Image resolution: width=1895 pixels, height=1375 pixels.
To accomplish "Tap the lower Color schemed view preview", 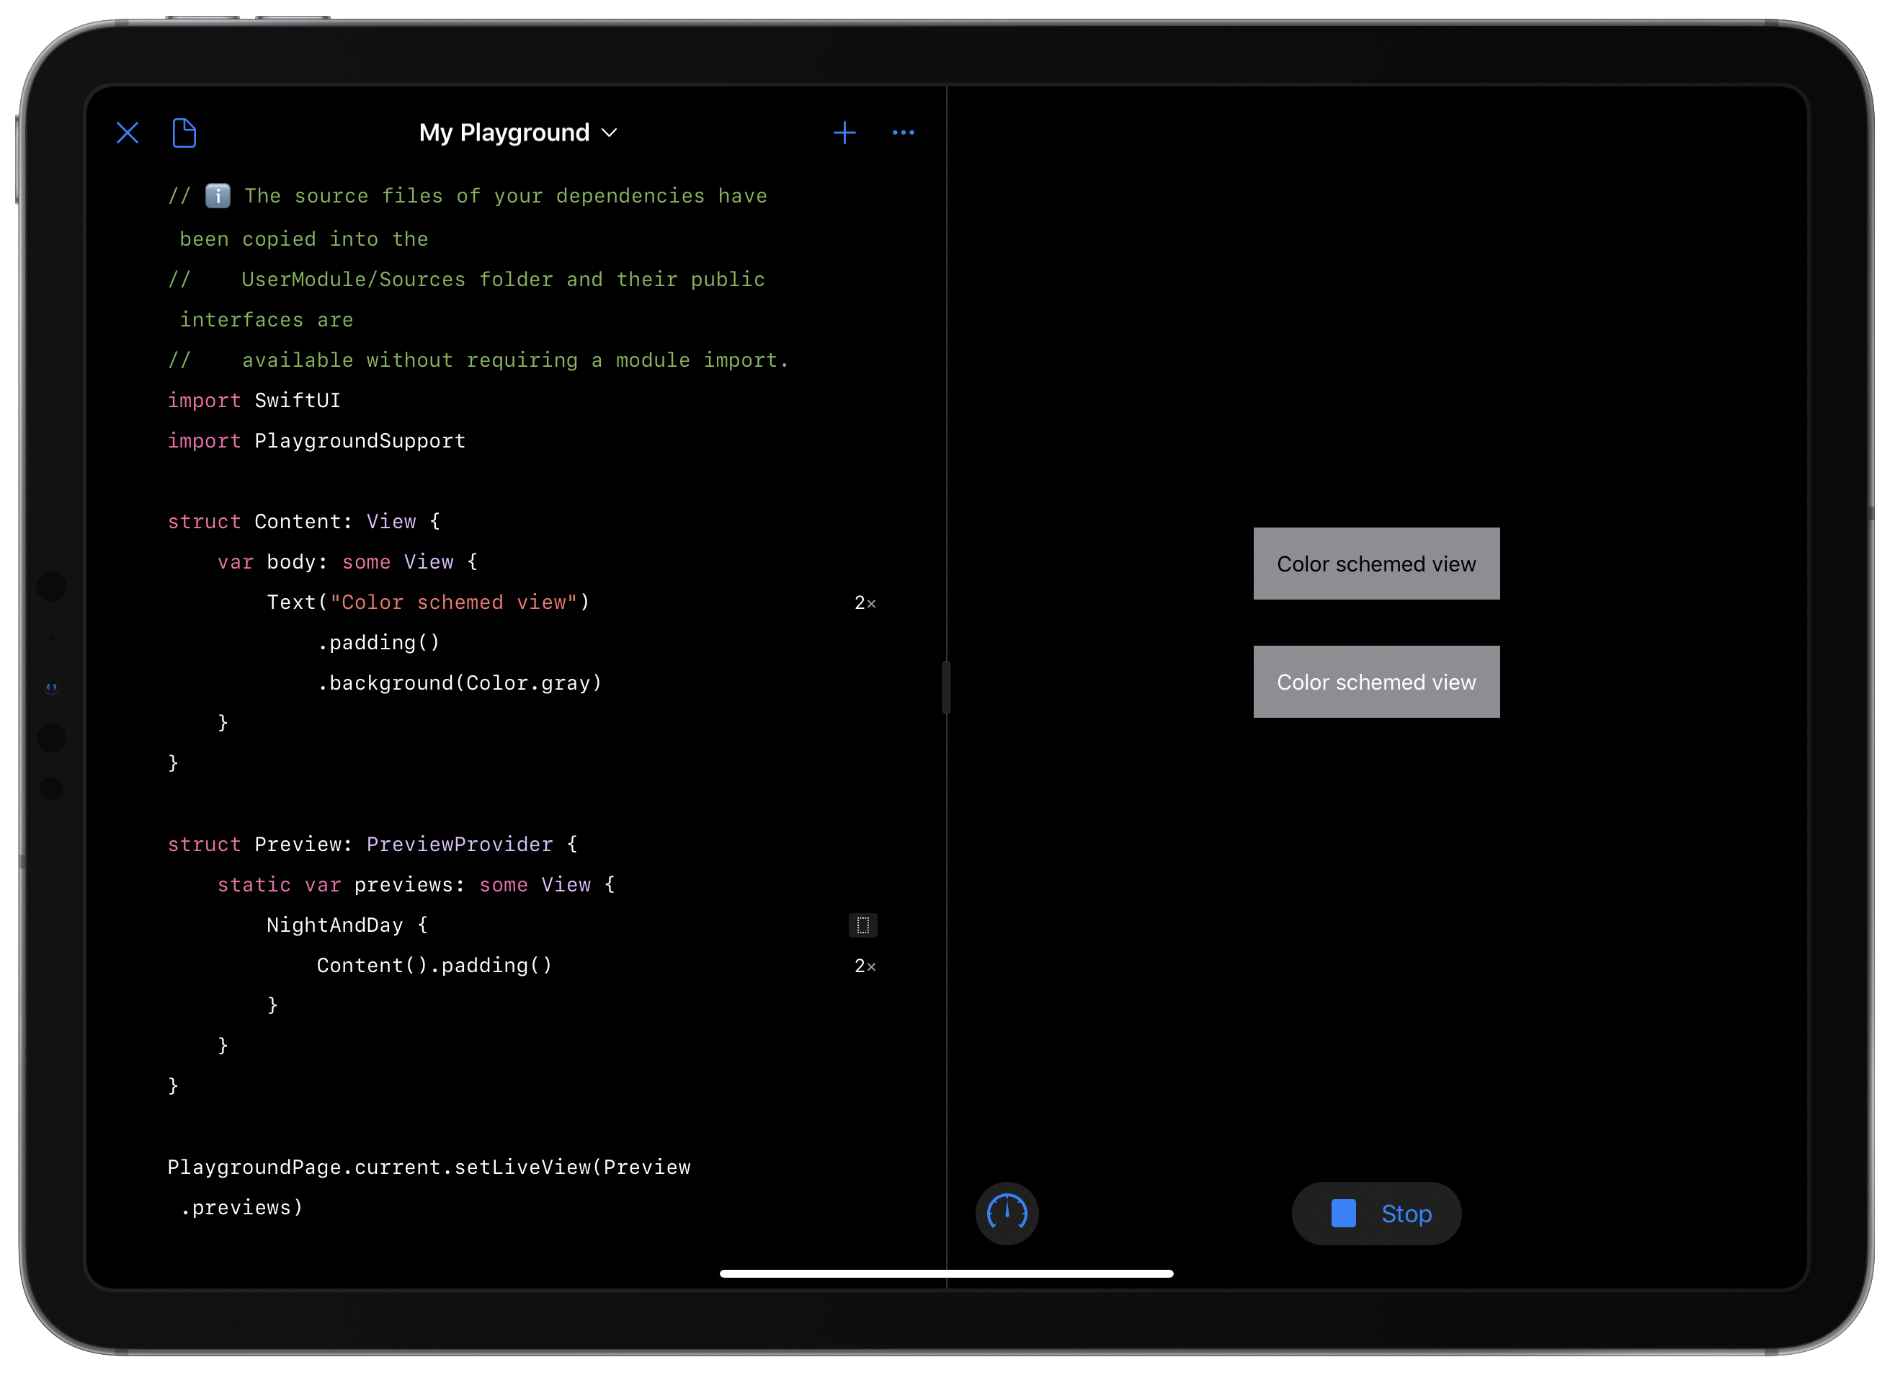I will (1375, 681).
